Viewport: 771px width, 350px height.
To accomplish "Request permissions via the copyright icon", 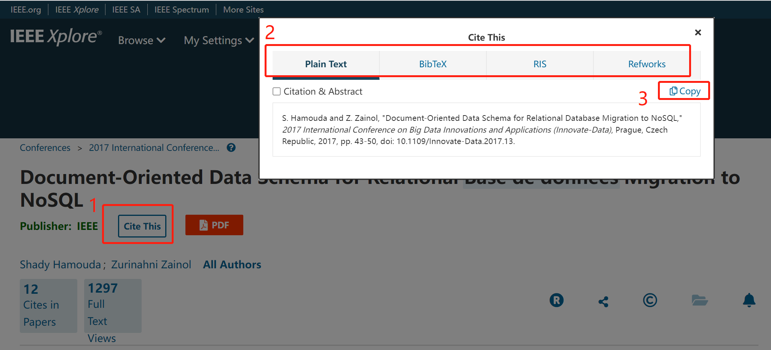I will [x=650, y=300].
